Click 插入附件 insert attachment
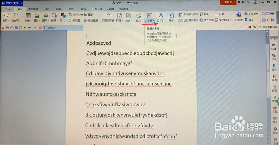279x145 pixels. click(206, 20)
